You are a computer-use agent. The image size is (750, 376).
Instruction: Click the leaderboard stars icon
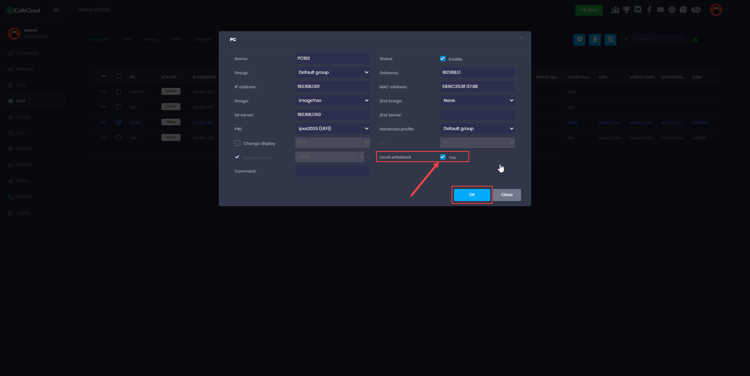(615, 10)
